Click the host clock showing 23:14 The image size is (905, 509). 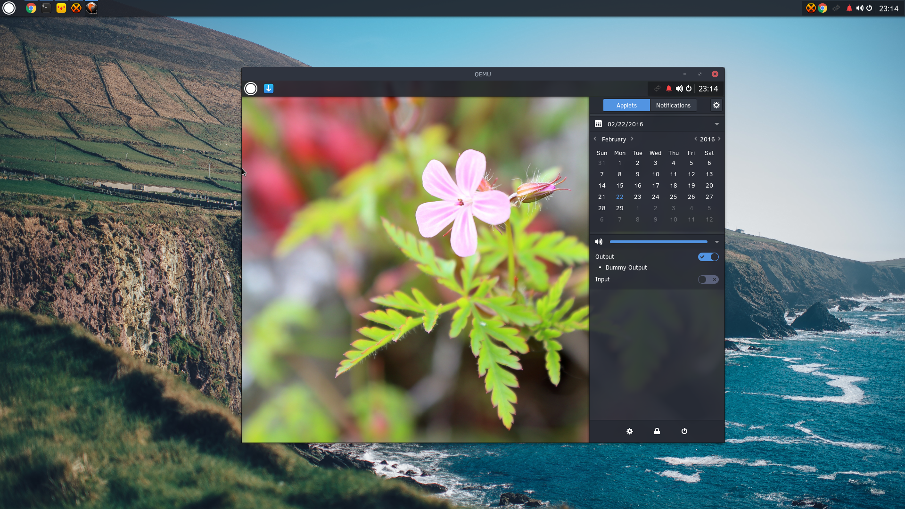889,8
